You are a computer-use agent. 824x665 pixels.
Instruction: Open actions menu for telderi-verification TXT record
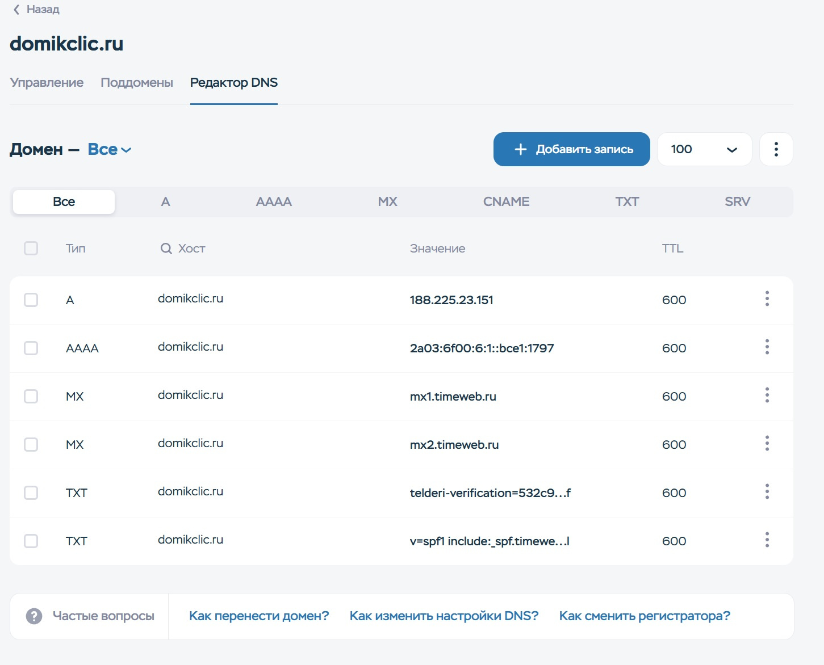(767, 492)
